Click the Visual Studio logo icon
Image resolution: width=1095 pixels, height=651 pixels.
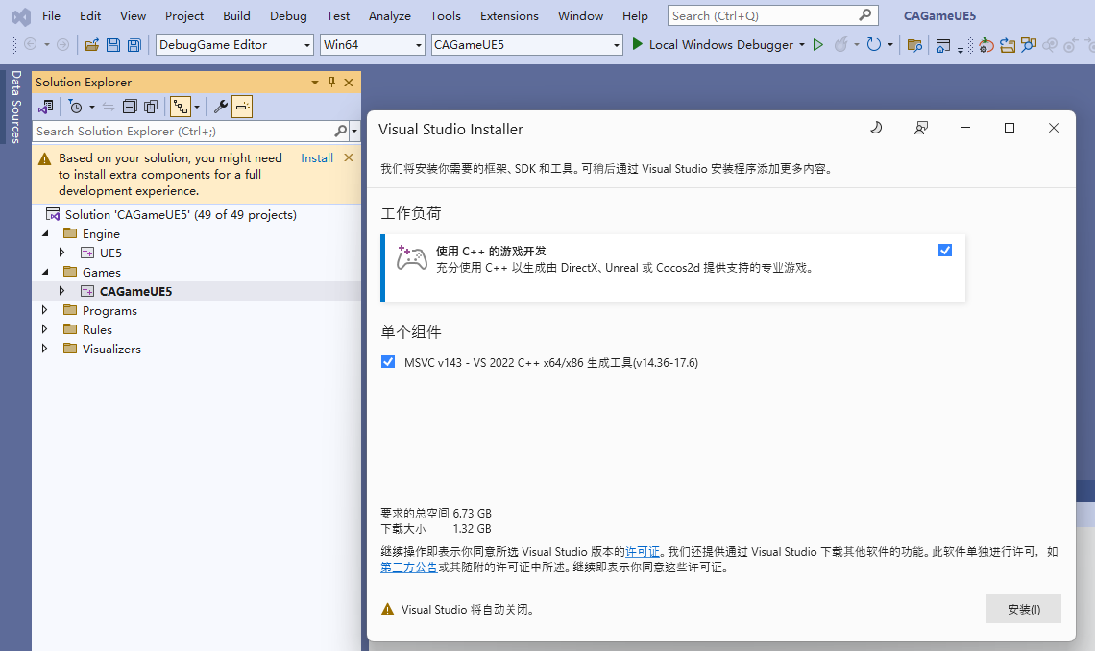coord(21,15)
